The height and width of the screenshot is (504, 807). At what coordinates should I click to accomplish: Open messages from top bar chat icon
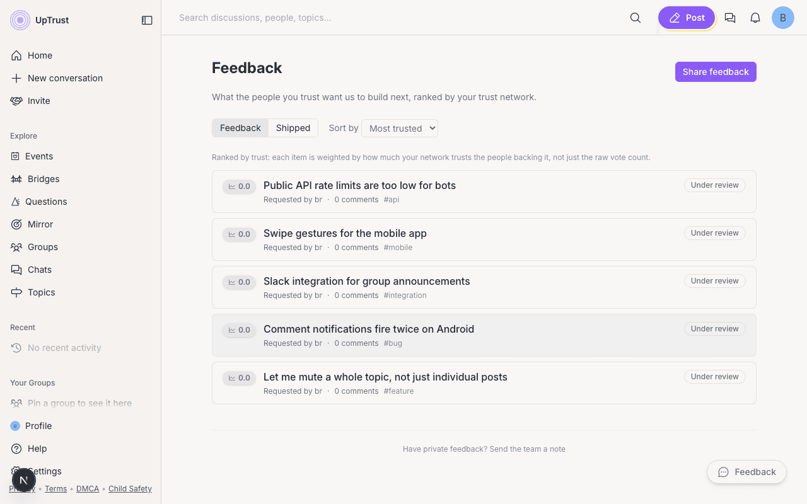(730, 18)
